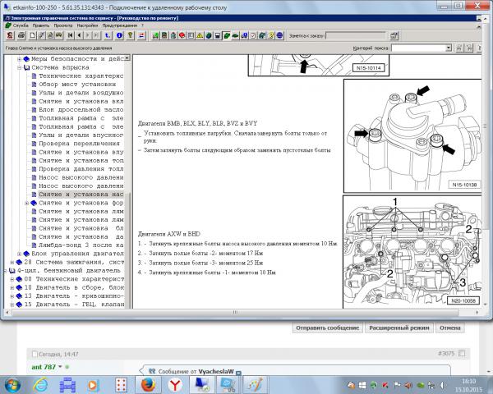Click the red and blue swap arrows icon
This screenshot has height=394, width=493.
[141, 35]
